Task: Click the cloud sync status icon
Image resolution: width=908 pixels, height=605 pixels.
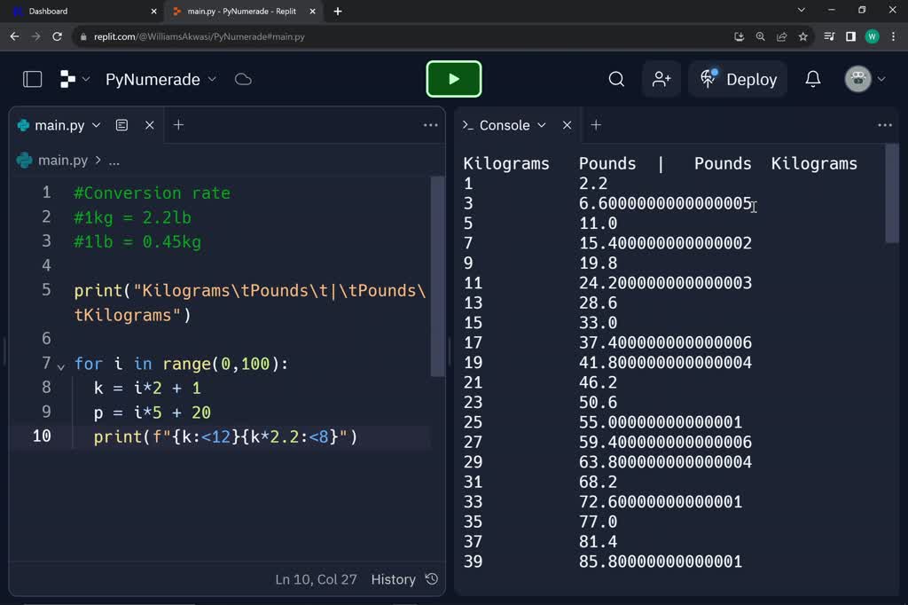Action: tap(243, 79)
